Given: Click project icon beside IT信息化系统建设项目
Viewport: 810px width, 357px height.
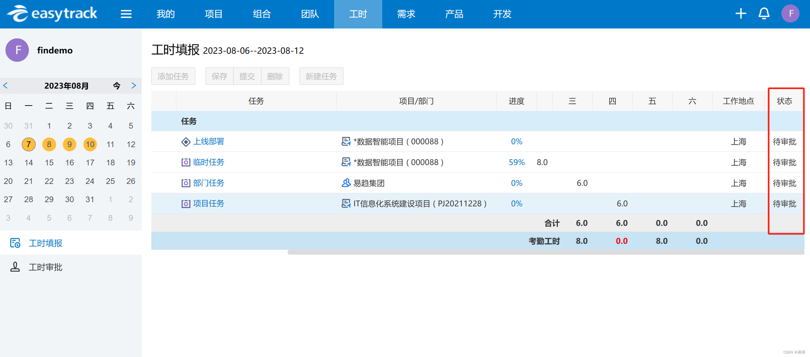Looking at the screenshot, I should point(346,203).
